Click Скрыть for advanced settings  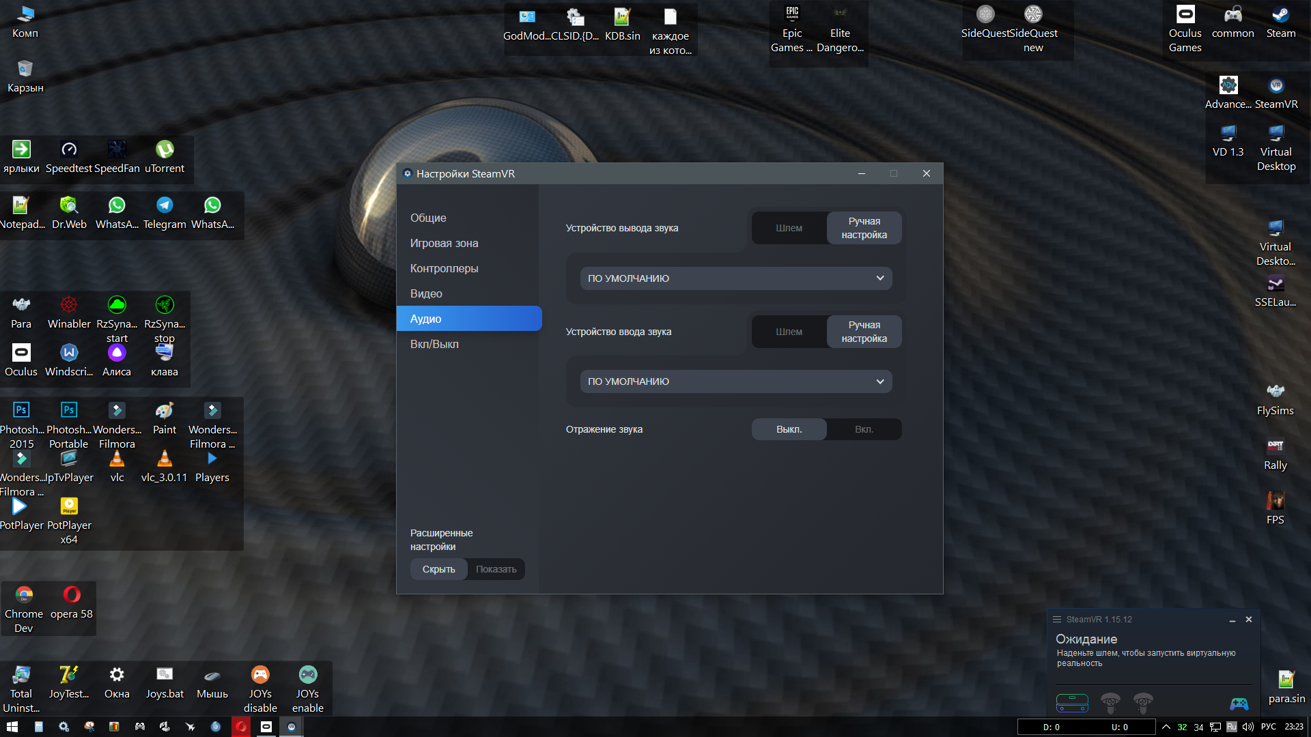(438, 569)
